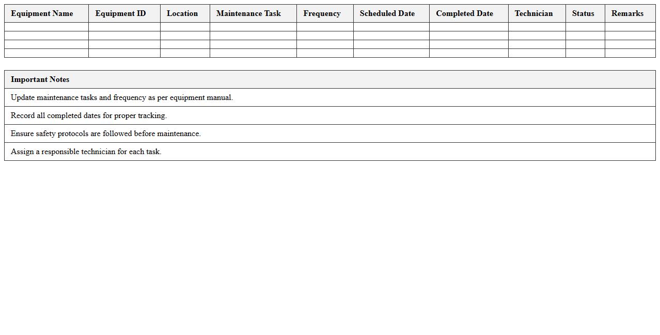Viewport: 660px width, 335px height.
Task: Click last empty cell under Remarks
Action: tap(630, 53)
